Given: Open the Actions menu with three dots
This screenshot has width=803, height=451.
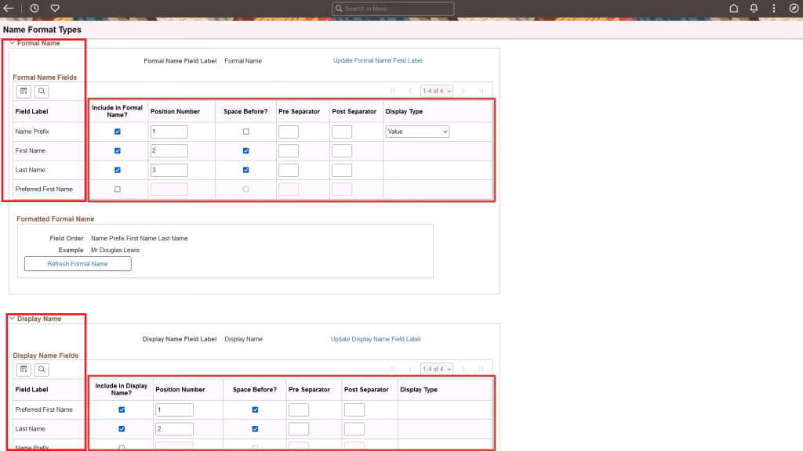Looking at the screenshot, I should [773, 8].
